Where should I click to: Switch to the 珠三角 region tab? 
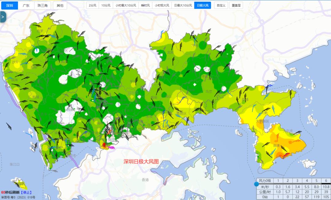tap(42, 6)
